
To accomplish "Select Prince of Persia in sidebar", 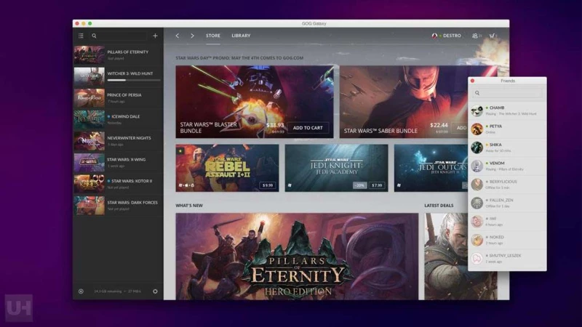I will click(118, 98).
